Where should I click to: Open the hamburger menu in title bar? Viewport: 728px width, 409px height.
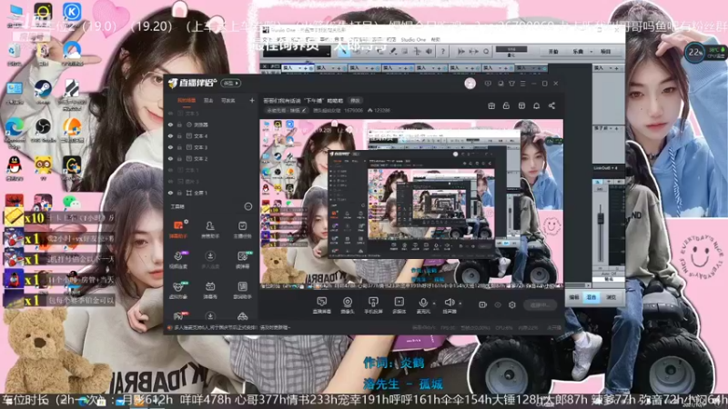pos(522,84)
